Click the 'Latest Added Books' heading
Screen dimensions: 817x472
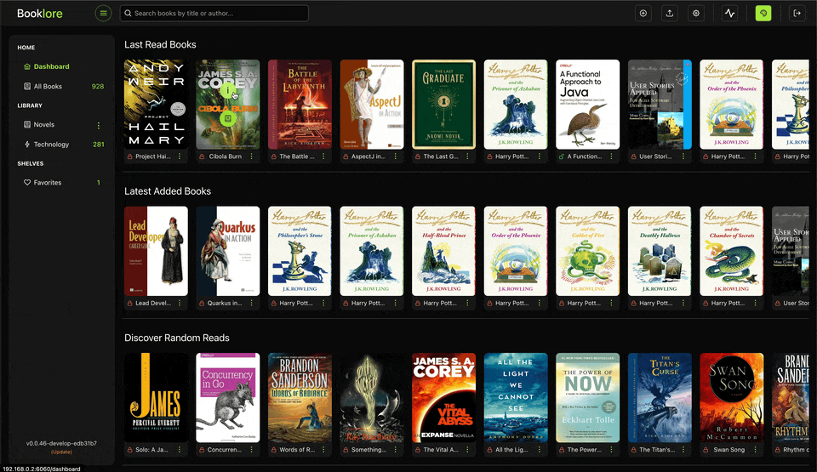click(168, 191)
